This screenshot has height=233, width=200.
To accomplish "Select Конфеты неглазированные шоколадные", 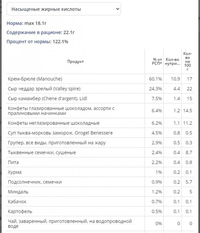I will [100, 123].
